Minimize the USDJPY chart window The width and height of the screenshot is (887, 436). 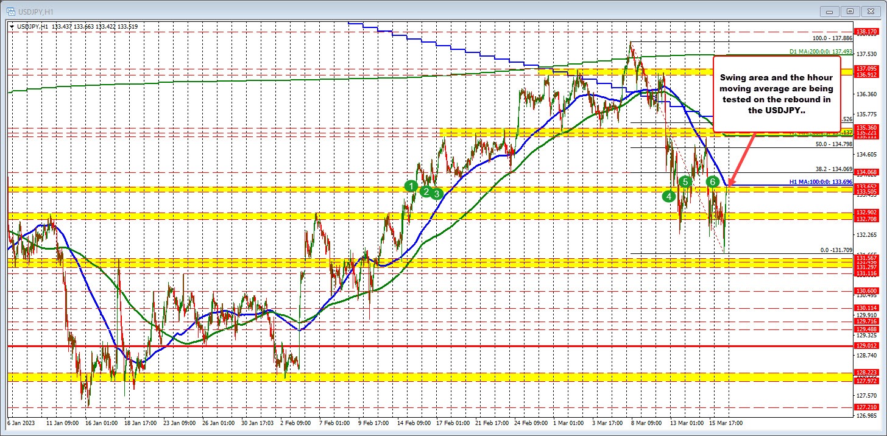[829, 11]
